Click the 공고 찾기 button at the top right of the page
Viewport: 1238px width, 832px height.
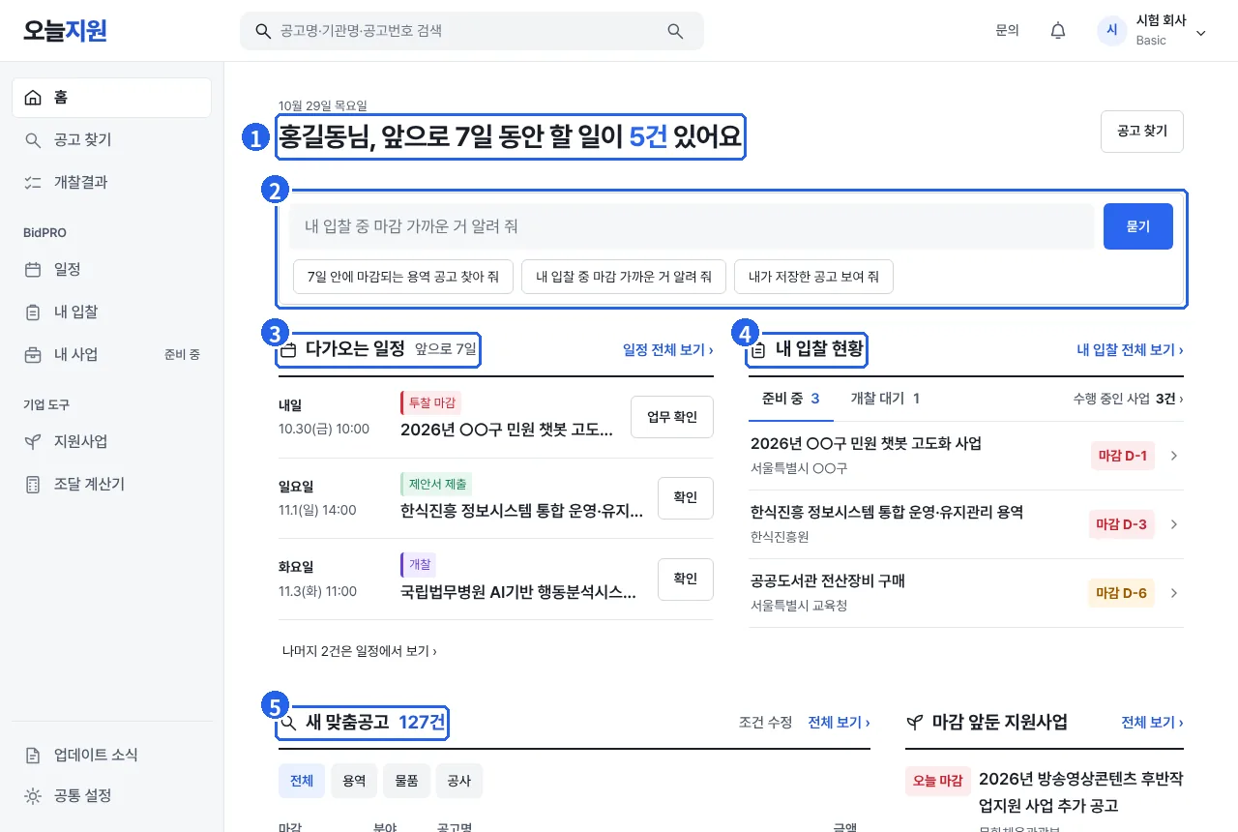(1142, 132)
